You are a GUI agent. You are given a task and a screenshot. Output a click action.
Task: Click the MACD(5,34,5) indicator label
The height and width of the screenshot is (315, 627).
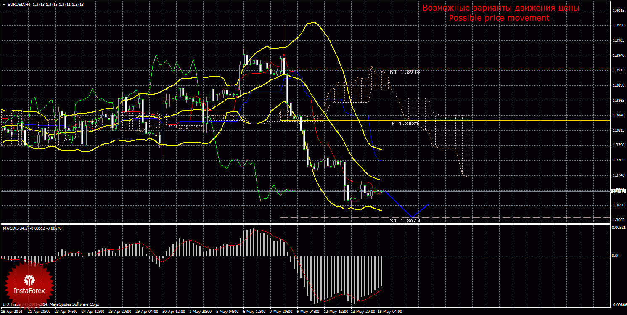tap(32, 228)
